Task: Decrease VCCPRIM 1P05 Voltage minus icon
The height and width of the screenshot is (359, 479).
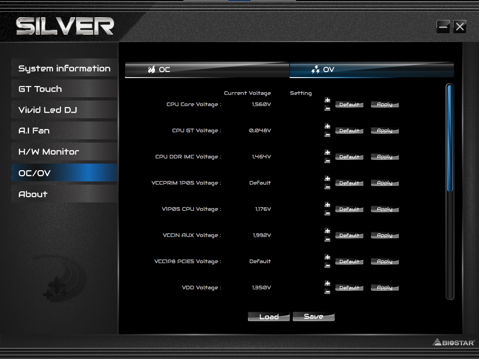Action: [x=327, y=187]
